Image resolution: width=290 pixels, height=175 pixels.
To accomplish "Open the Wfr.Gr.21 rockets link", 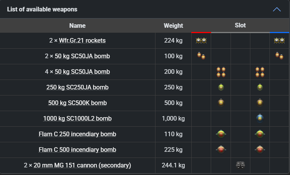I will point(82,40).
